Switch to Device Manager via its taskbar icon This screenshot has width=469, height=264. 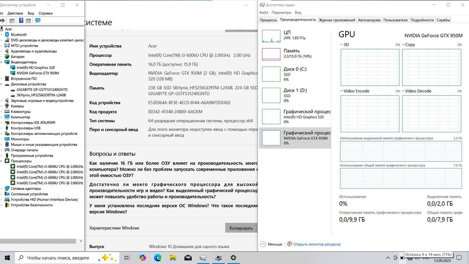219,258
